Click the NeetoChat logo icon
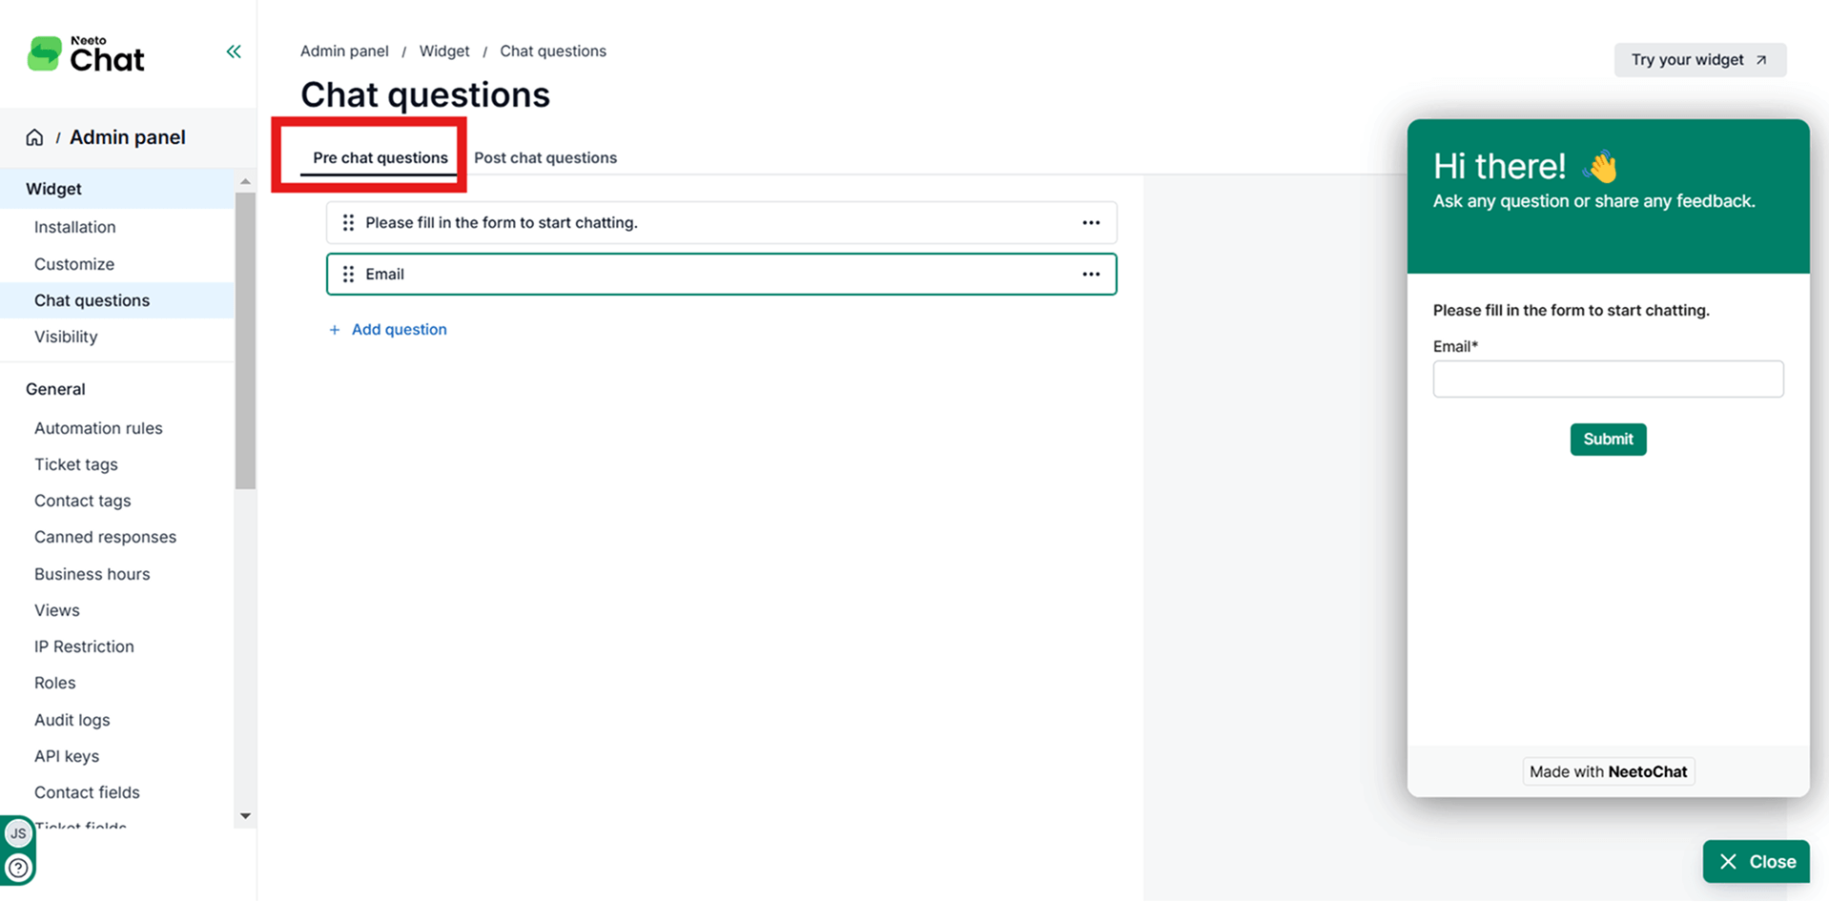 coord(44,54)
